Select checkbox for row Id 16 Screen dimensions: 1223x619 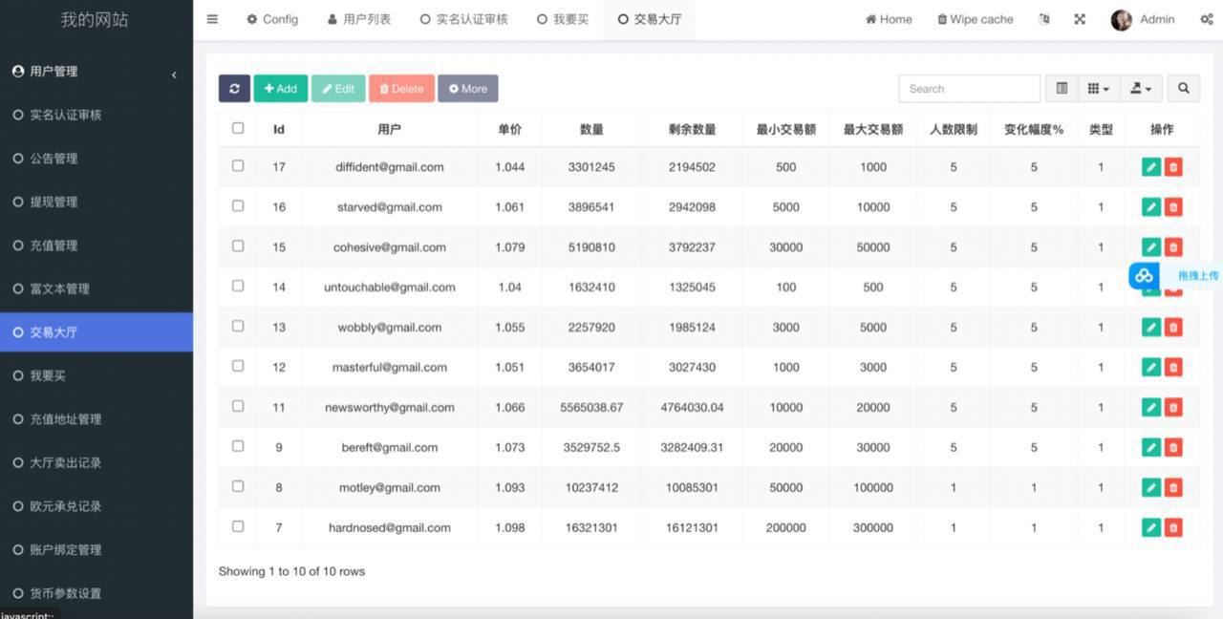click(238, 205)
